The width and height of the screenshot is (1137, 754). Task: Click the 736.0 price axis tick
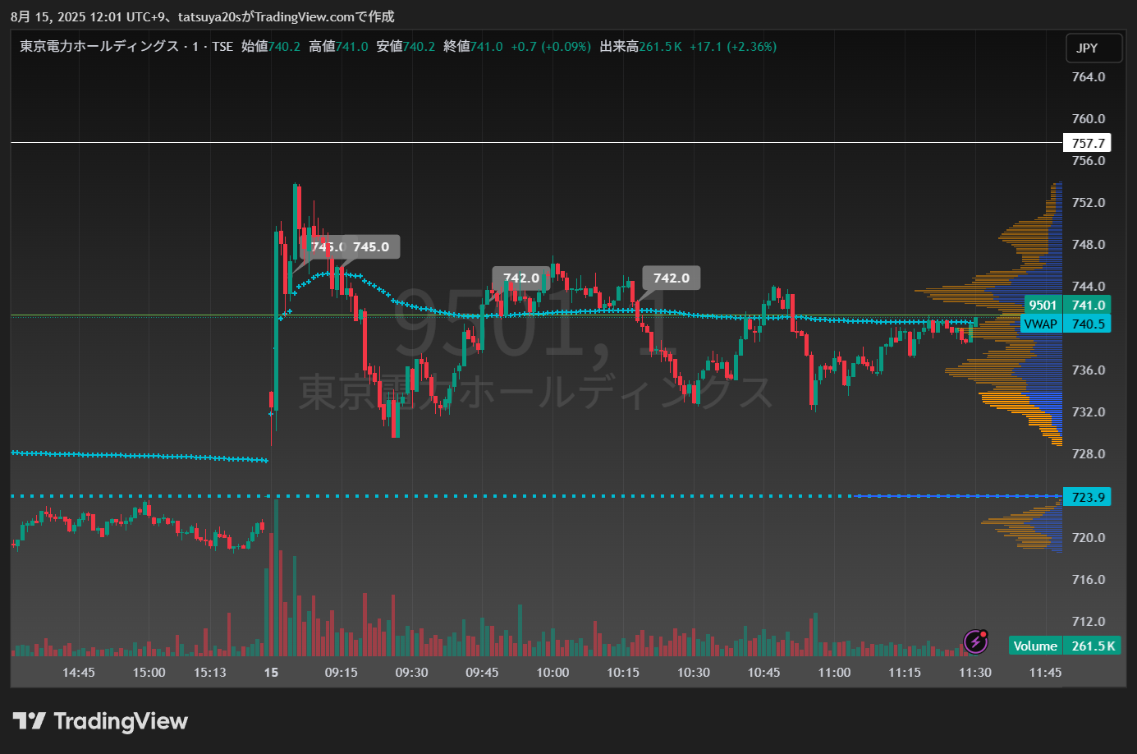coord(1089,370)
